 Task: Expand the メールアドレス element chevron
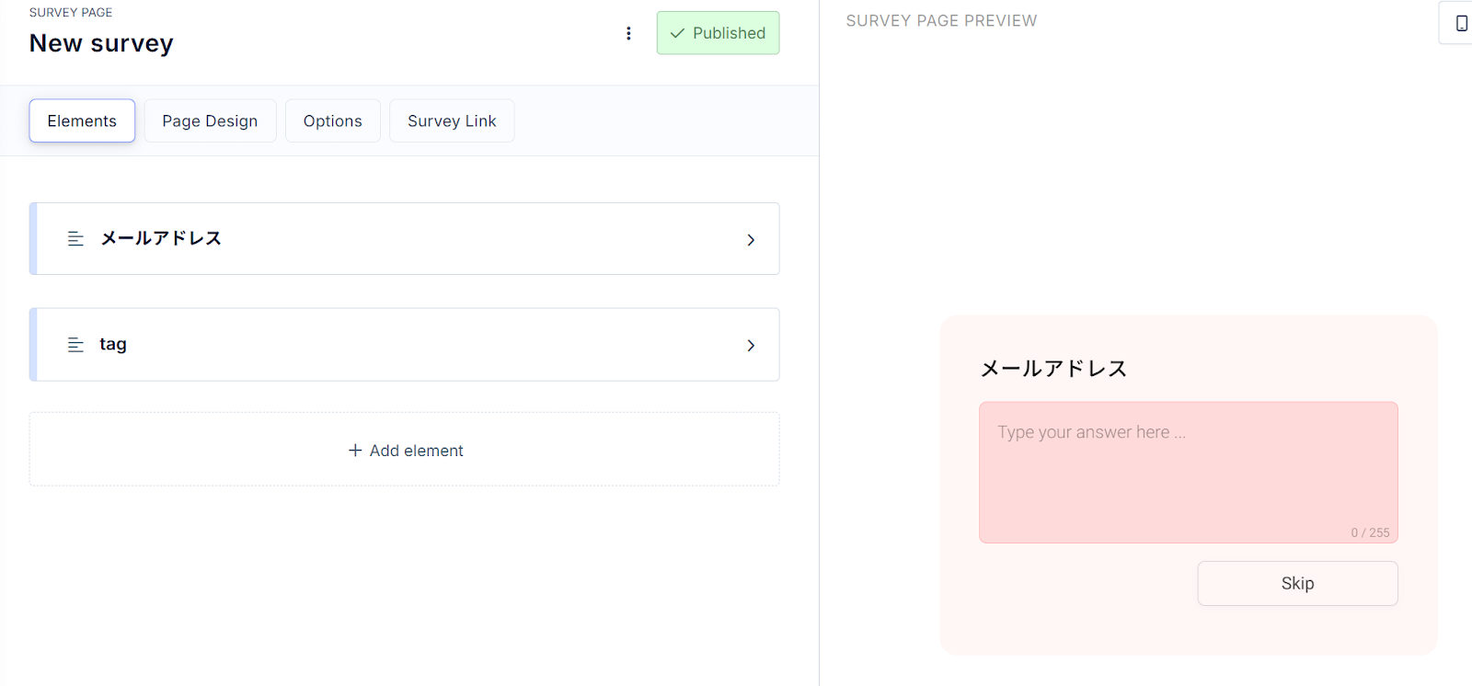[x=751, y=240]
